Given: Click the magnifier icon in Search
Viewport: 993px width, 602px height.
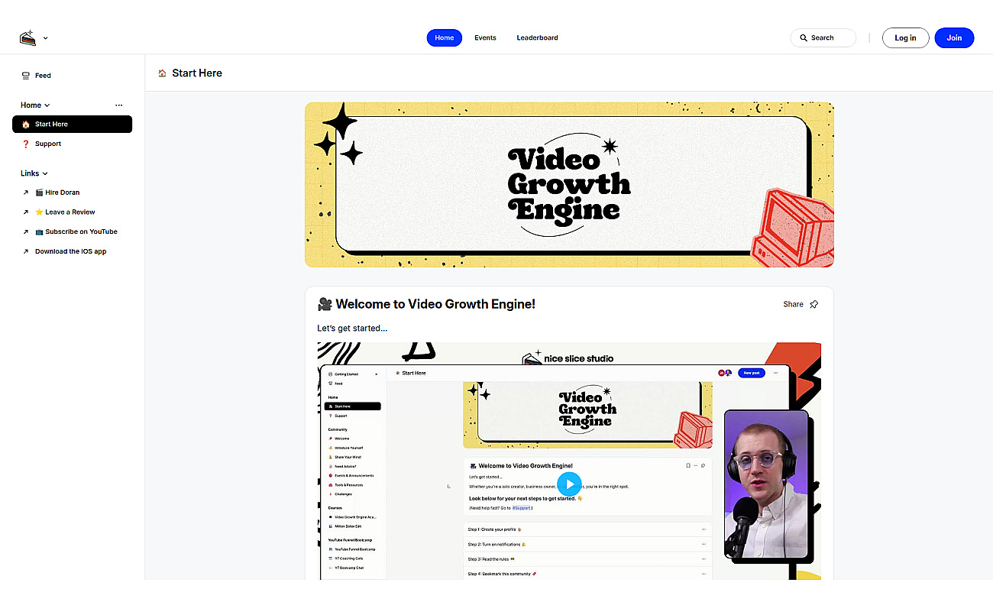Looking at the screenshot, I should pos(804,37).
